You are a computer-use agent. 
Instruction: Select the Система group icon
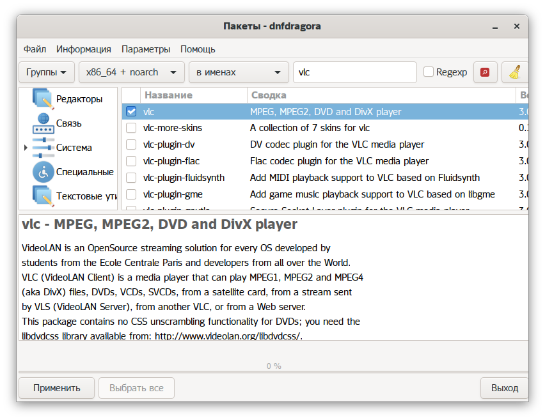point(42,148)
